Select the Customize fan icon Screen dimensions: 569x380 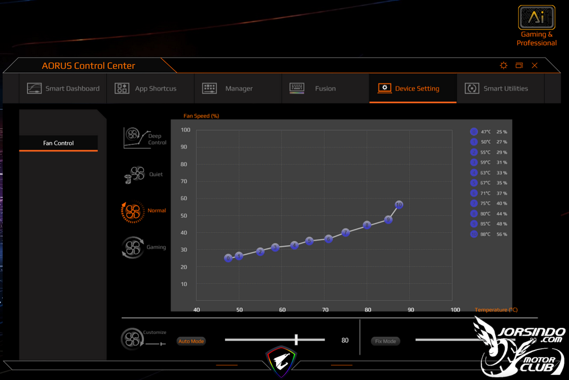(x=132, y=339)
